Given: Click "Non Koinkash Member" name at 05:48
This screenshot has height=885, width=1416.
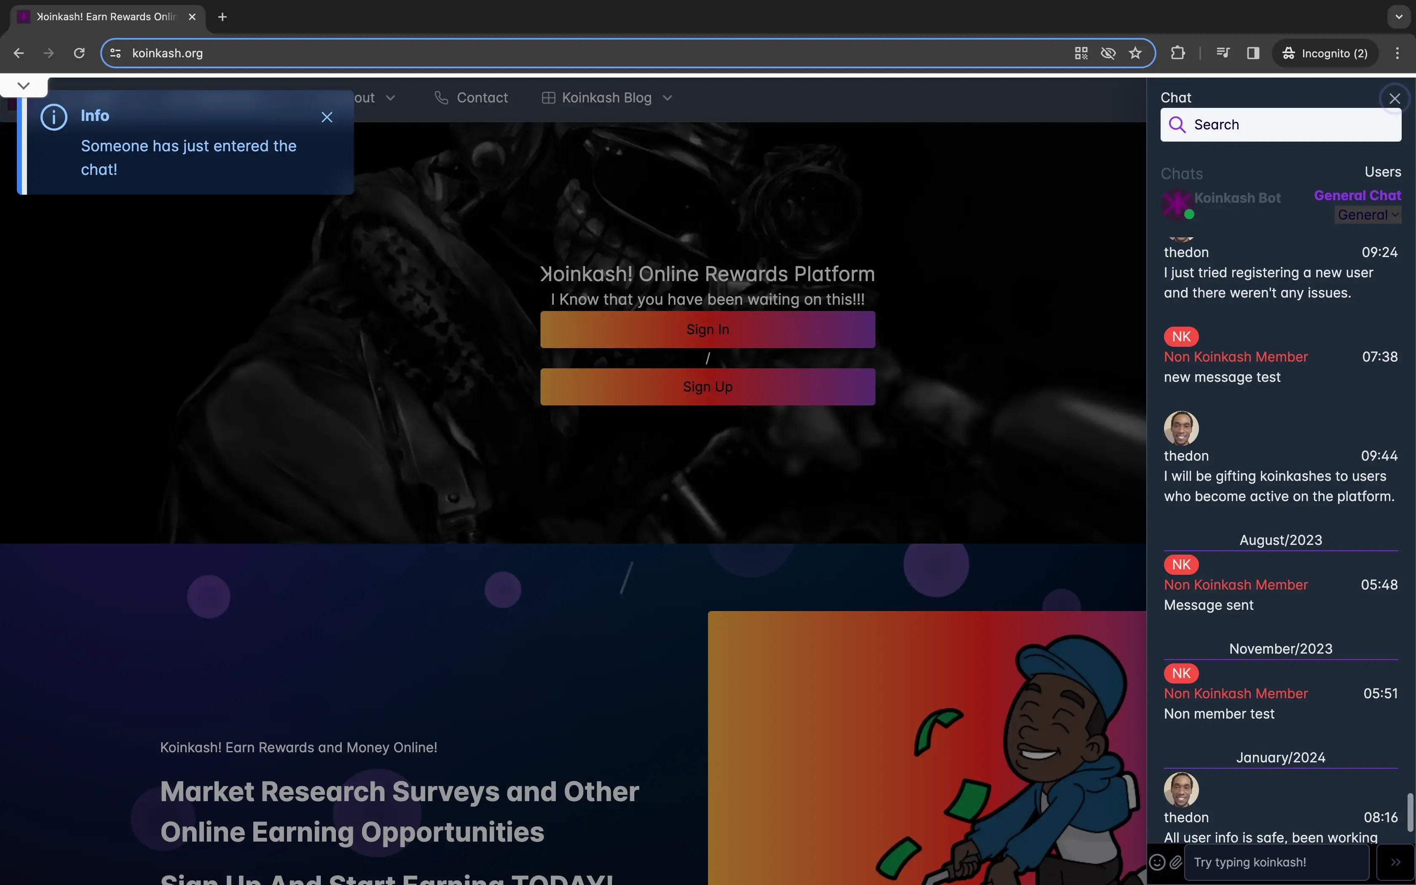Looking at the screenshot, I should tap(1236, 585).
